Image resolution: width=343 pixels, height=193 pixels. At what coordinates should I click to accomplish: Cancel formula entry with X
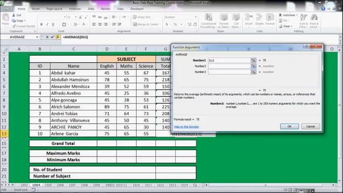coord(47,37)
